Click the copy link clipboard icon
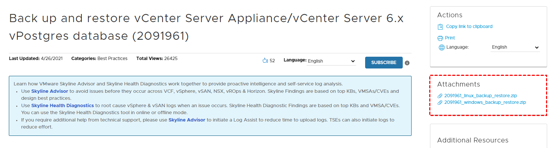The image size is (556, 148). (440, 27)
